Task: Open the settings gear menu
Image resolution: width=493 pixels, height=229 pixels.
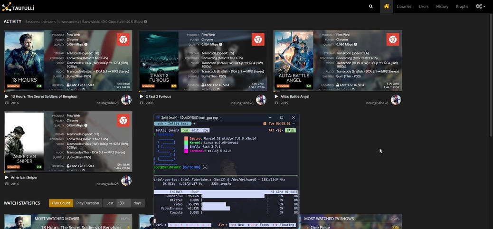Action: [480, 6]
